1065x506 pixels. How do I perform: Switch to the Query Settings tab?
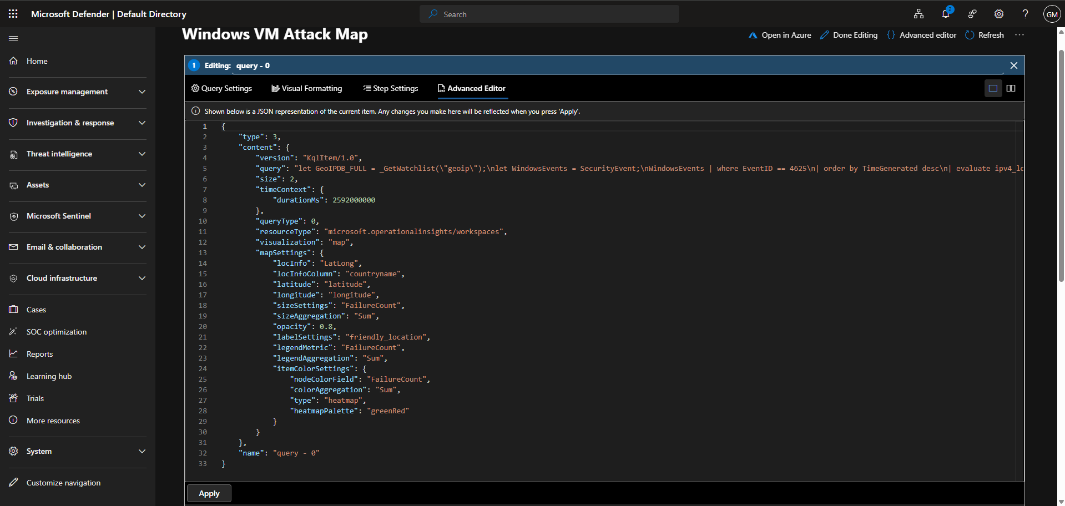(x=221, y=88)
